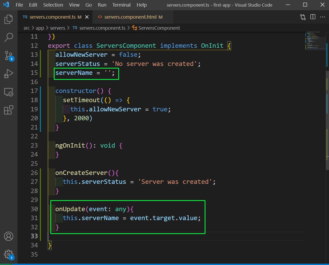329x265 pixels.
Task: Click on 'void' return type
Action: 108,146
